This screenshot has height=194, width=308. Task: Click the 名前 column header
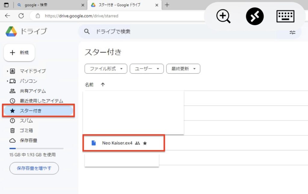89,85
